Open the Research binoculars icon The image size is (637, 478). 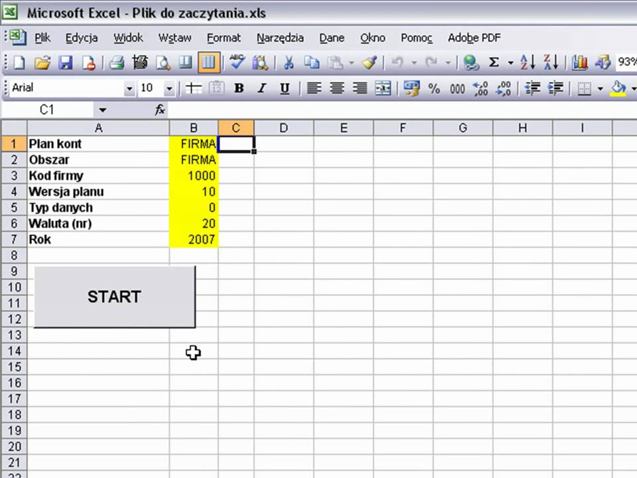point(260,62)
